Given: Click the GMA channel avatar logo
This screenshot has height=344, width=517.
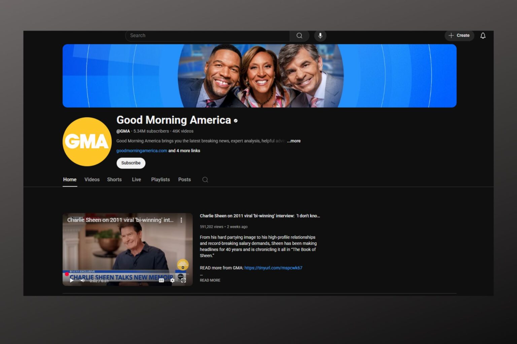Looking at the screenshot, I should pyautogui.click(x=87, y=142).
